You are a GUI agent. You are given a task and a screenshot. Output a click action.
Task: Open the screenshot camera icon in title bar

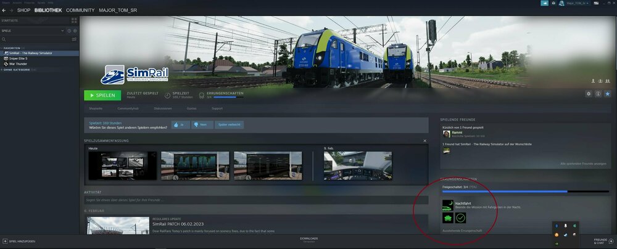coord(553,3)
